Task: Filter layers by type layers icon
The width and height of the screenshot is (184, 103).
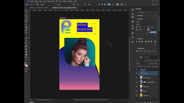Action: click(x=152, y=61)
